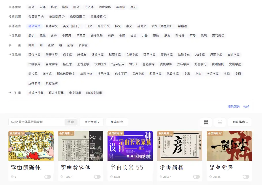Click the 字由长宋 55 font name
Screen dimensions: 262x185
coord(127,167)
